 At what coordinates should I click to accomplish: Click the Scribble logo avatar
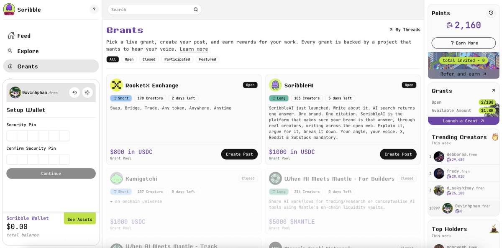tap(9, 9)
